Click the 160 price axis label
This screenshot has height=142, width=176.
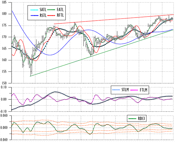[x=4, y=60]
